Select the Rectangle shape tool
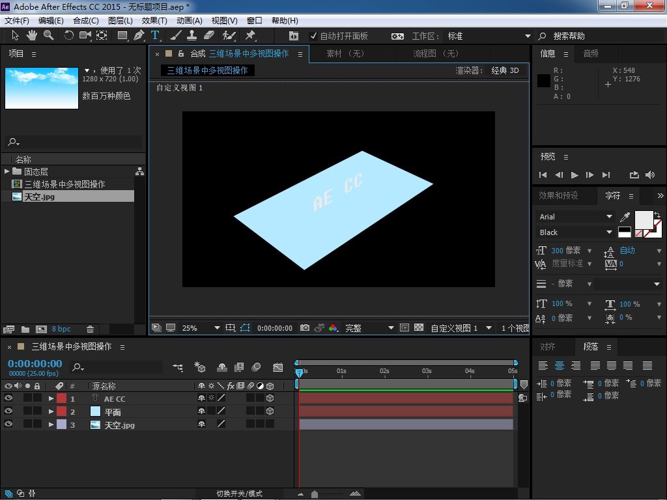Viewport: 667px width, 500px height. coord(122,36)
